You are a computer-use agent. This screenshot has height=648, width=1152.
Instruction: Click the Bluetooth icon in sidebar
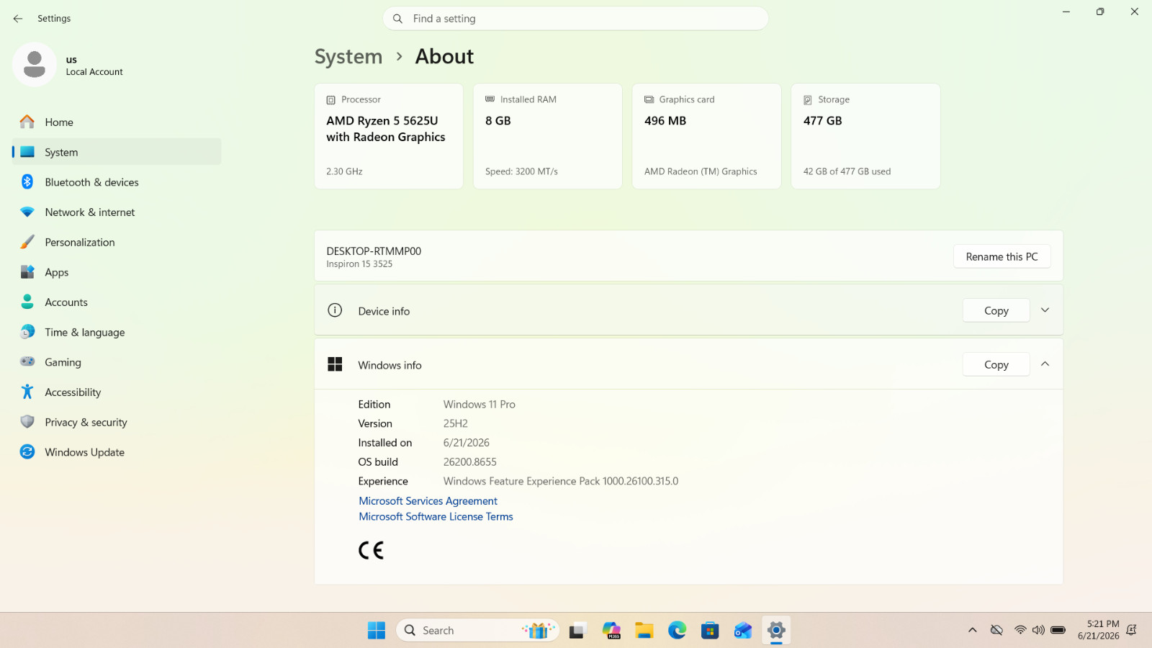27,182
